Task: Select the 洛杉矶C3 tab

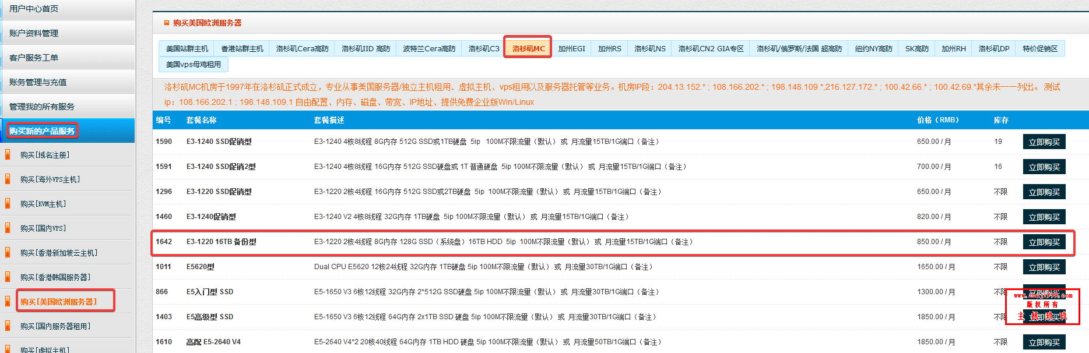Action: [484, 49]
